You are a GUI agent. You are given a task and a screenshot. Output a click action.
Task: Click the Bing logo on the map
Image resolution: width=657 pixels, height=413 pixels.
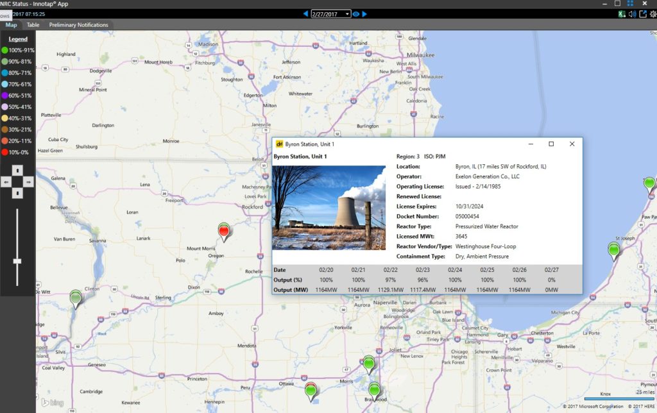point(53,403)
